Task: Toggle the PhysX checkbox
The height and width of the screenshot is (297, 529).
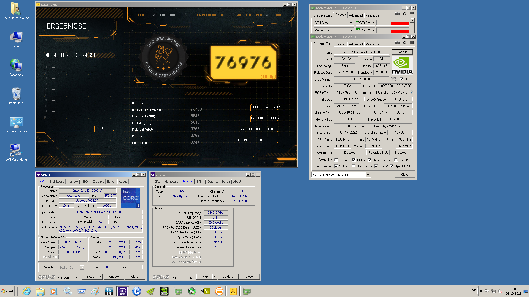Action: click(376, 166)
